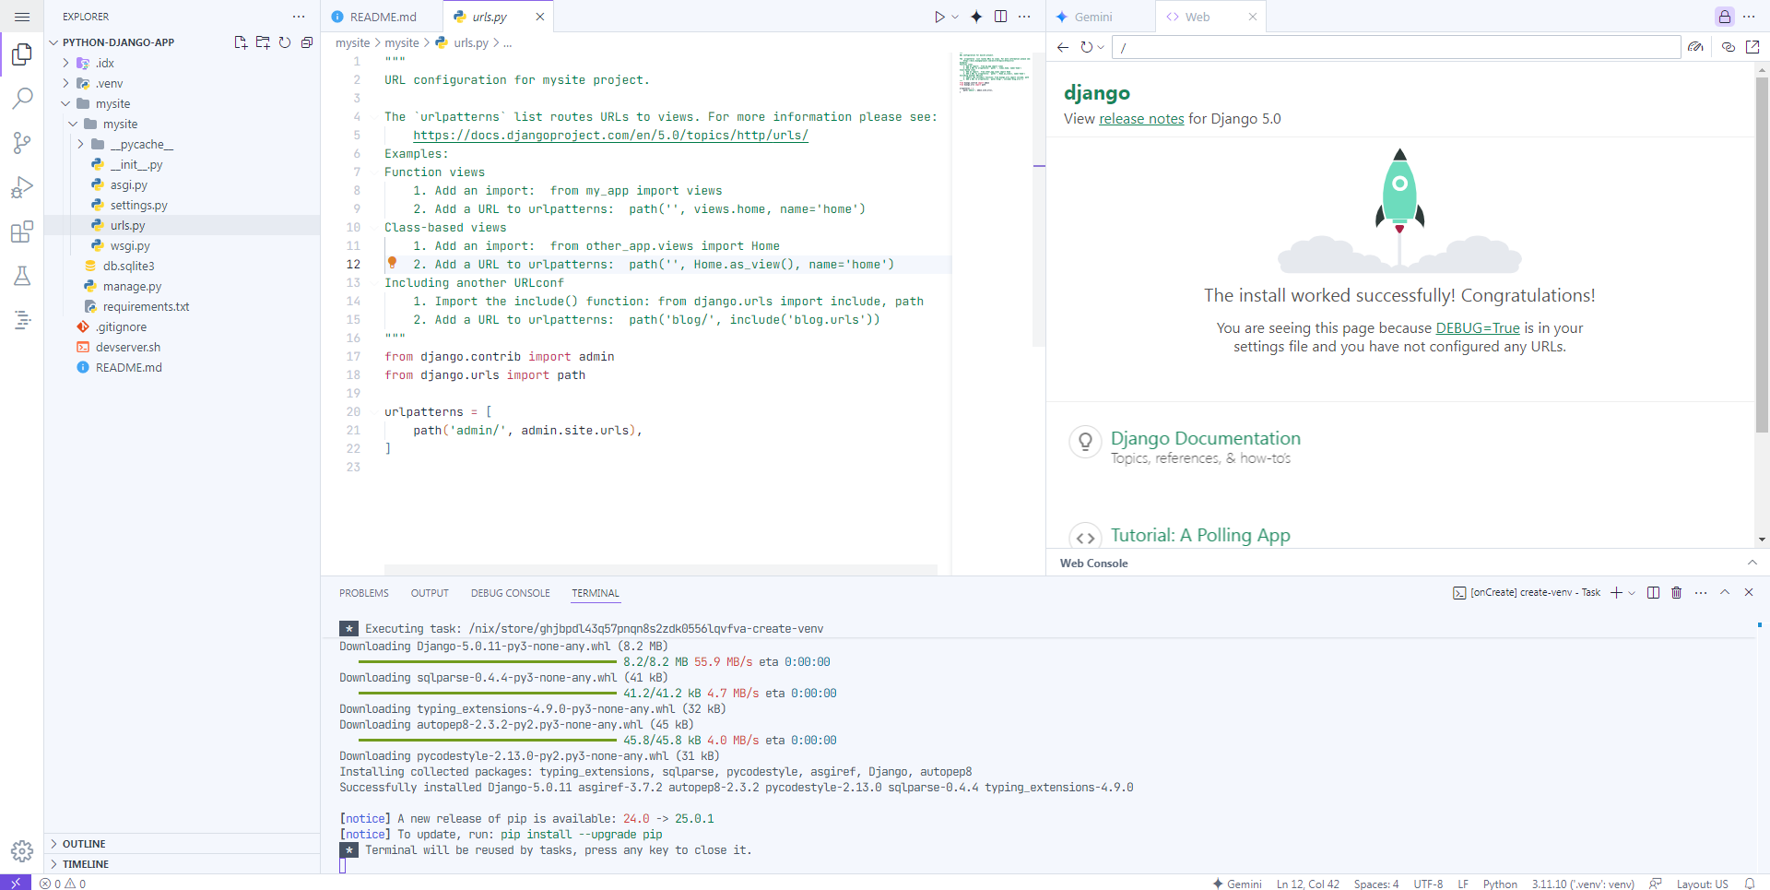Click the remote indicator in status bar

[16, 883]
